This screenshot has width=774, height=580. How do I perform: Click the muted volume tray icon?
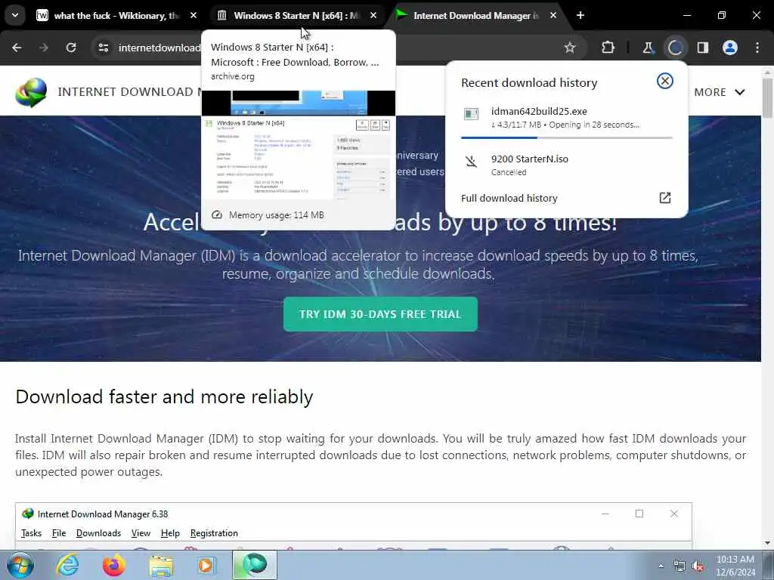pyautogui.click(x=698, y=566)
